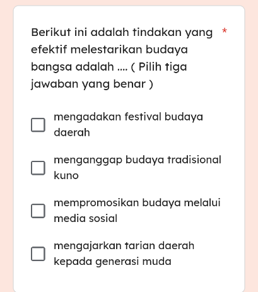The height and width of the screenshot is (292, 258).
Task: Click the 'Berikut ini adalah tindakan yang' heading line
Action: click(x=122, y=33)
